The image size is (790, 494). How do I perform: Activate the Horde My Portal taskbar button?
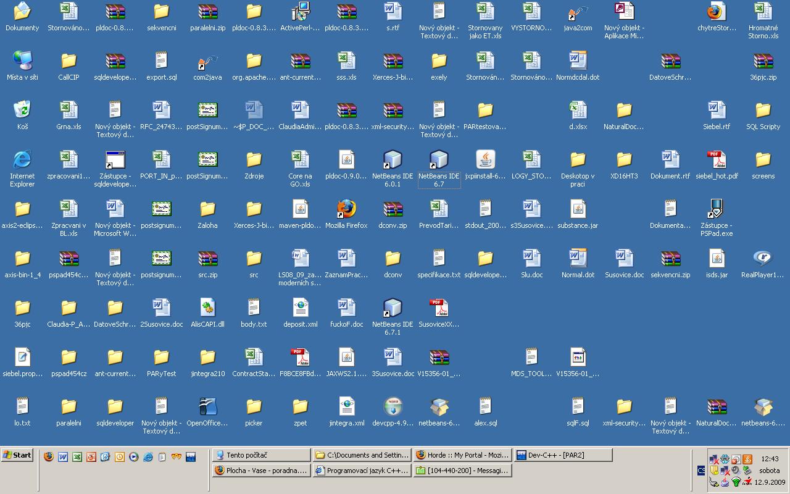tap(462, 455)
